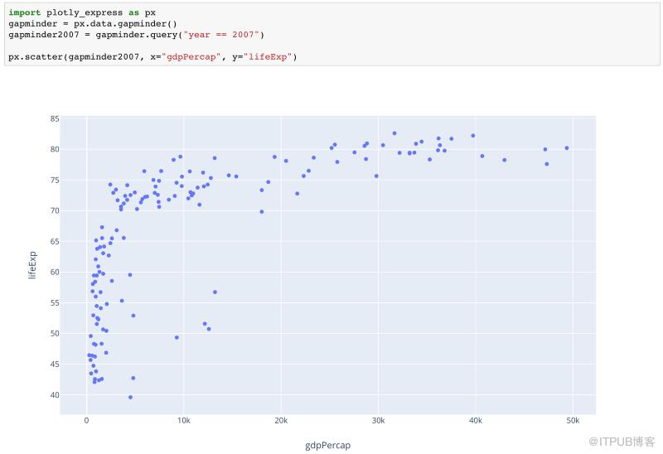
Task: Click the 40k x-axis tick label
Action: 475,421
